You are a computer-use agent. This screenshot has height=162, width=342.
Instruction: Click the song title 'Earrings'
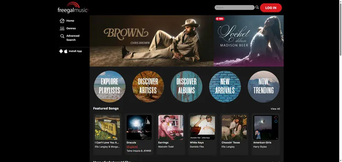pos(163,143)
